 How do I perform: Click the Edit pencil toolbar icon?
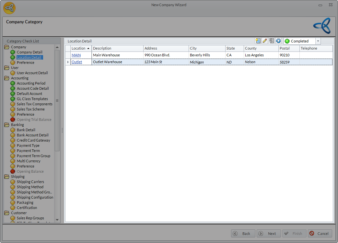pyautogui.click(x=265, y=41)
